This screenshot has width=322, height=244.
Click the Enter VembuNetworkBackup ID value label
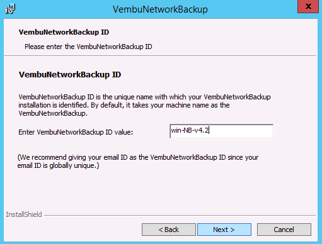[76, 132]
